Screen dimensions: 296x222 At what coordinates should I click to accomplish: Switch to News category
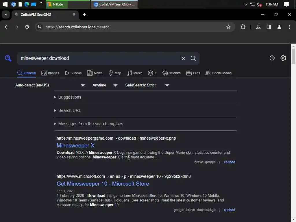click(95, 73)
